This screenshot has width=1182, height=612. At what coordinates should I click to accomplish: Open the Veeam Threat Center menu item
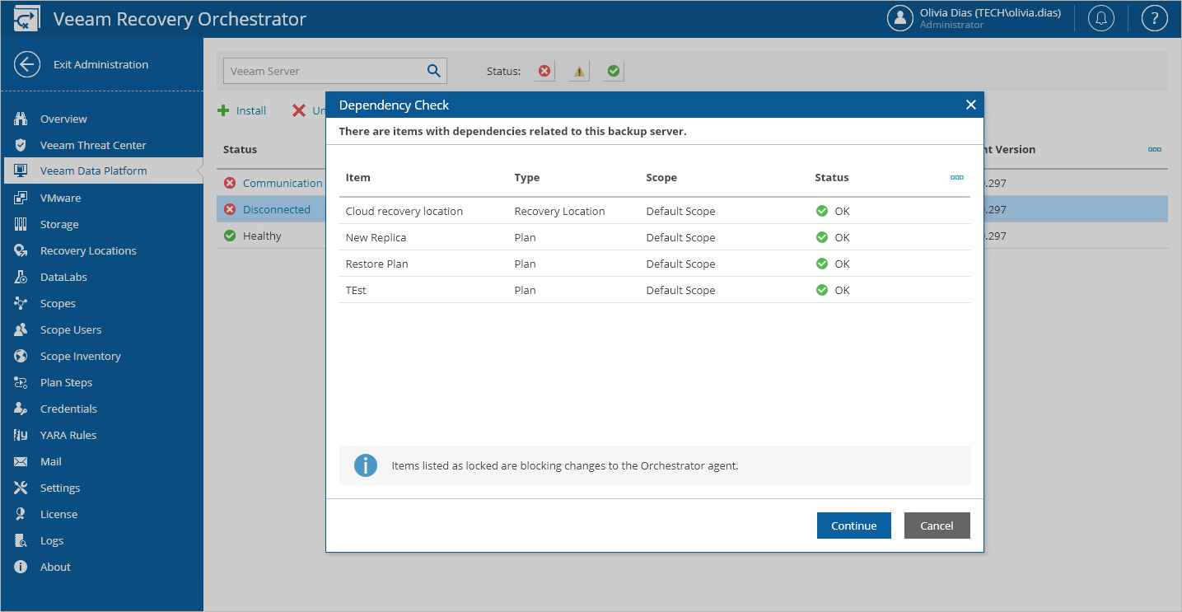tap(93, 145)
